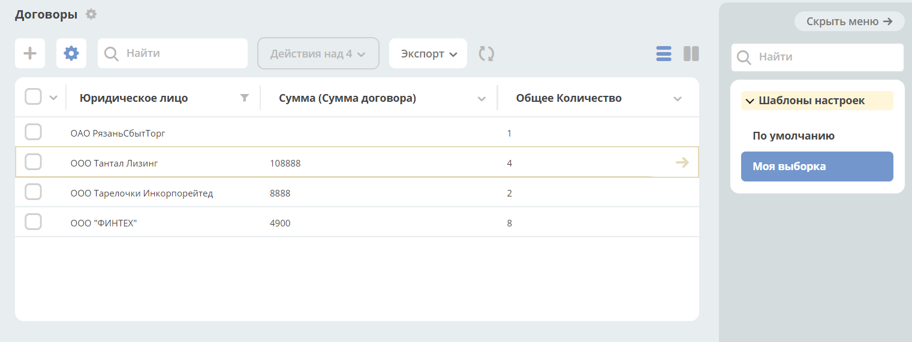
Task: Click sum value 108888
Action: pyautogui.click(x=285, y=163)
